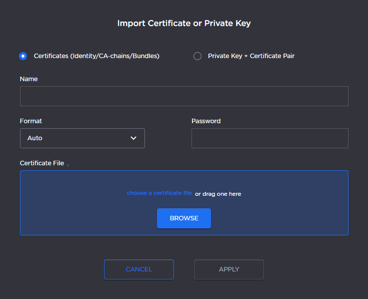Click inside the Password text box

point(269,138)
